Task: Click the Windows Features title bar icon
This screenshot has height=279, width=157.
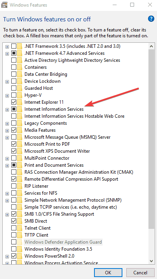Action: click(4, 5)
